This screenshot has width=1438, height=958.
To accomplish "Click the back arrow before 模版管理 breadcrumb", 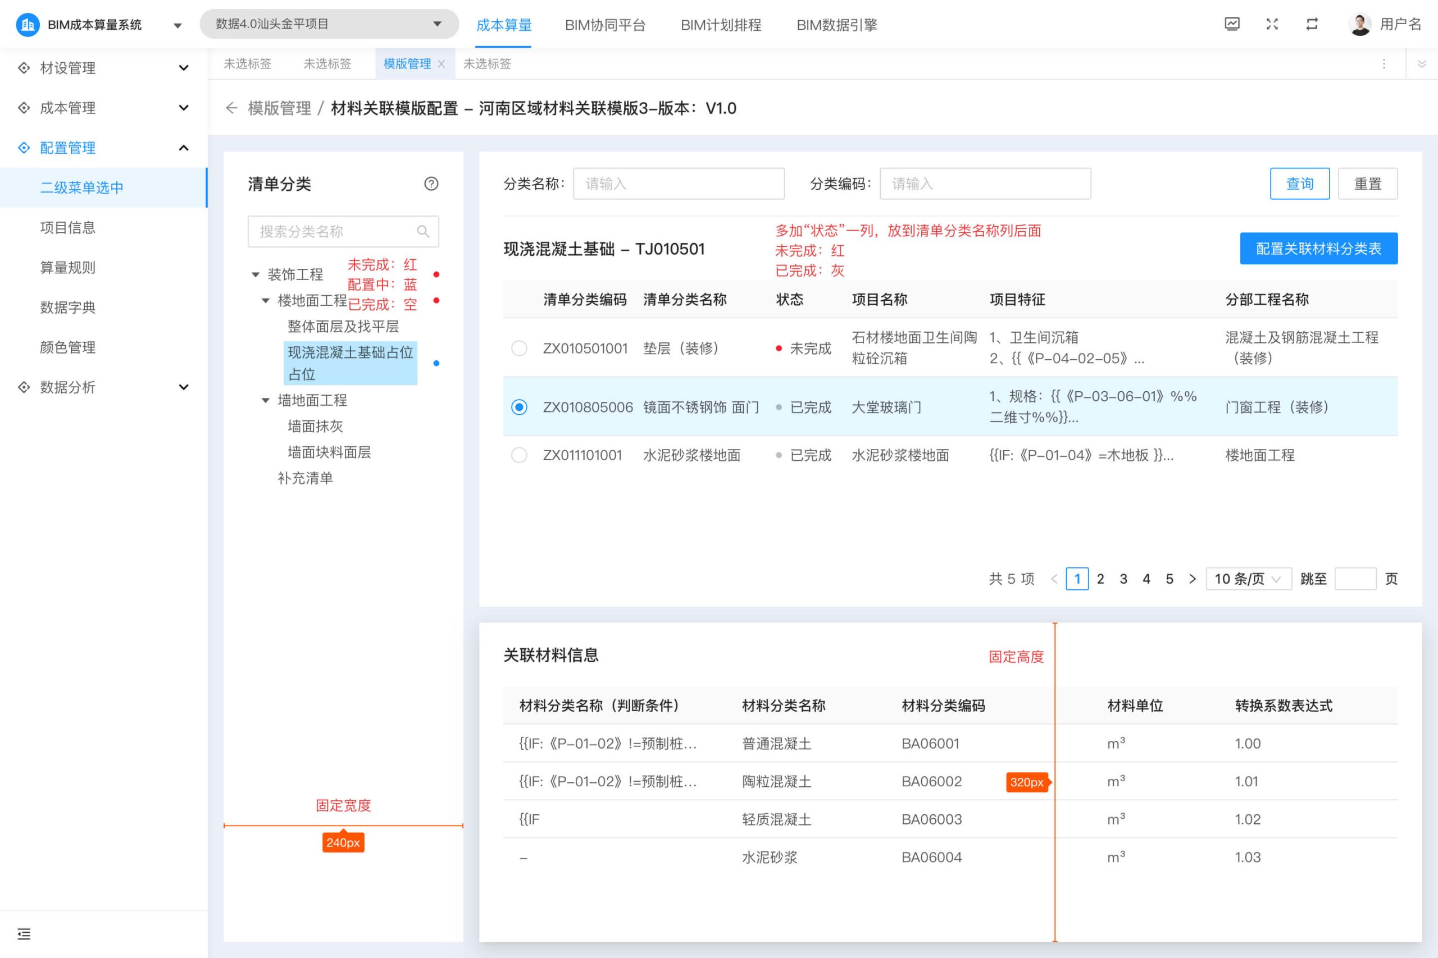I will click(x=231, y=108).
